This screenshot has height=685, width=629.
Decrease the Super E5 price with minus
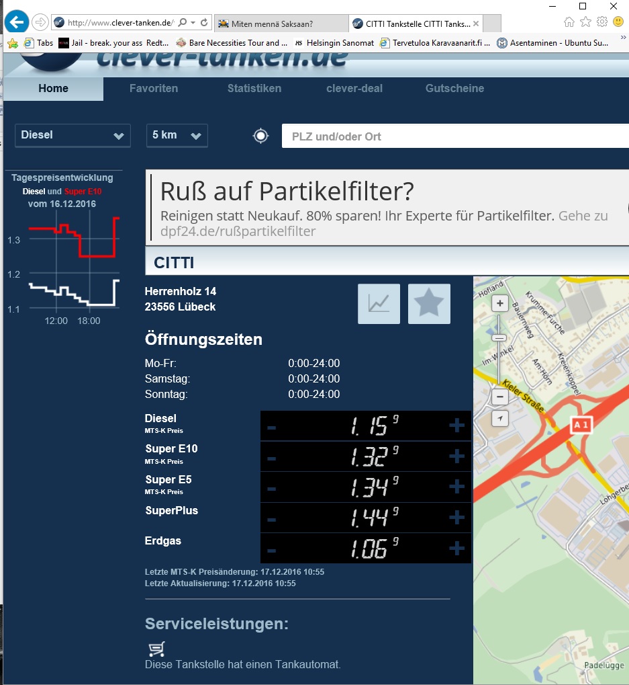click(x=271, y=489)
